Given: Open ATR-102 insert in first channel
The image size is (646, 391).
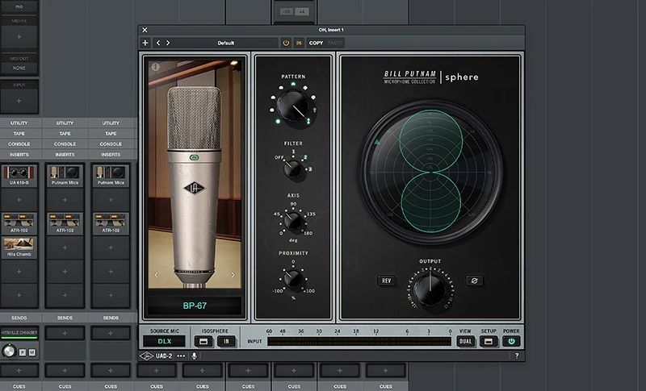Looking at the screenshot, I should click(19, 223).
